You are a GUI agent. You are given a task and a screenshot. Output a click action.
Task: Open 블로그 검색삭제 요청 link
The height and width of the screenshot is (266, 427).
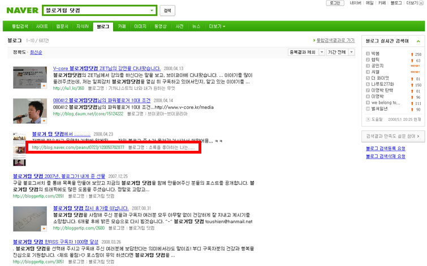point(386,156)
